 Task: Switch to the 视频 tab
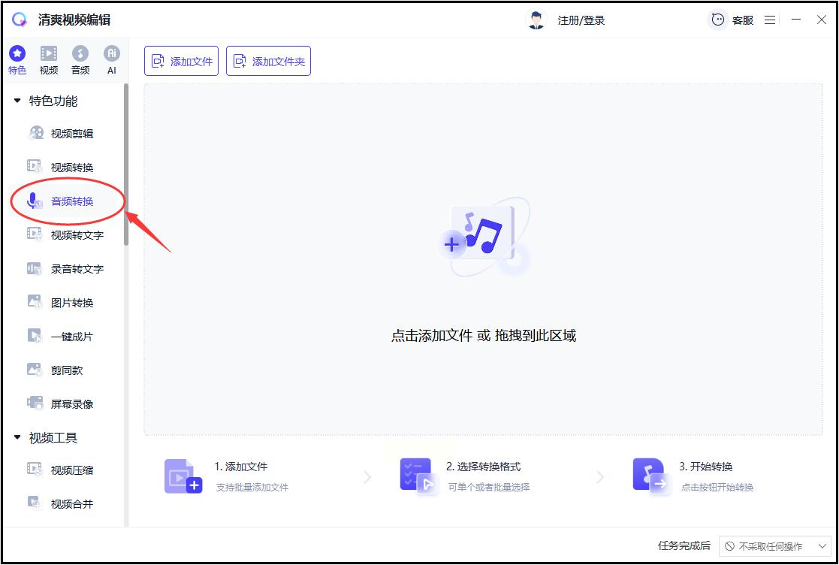coord(49,60)
